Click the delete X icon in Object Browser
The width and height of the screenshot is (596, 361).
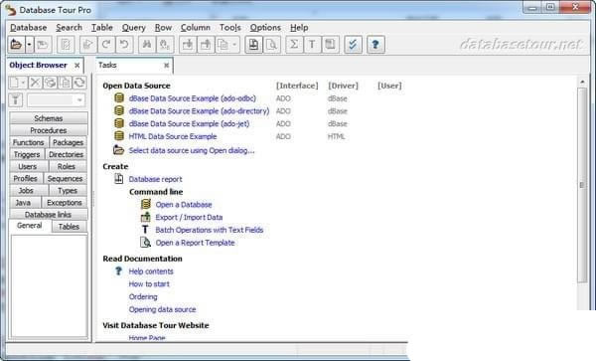35,83
